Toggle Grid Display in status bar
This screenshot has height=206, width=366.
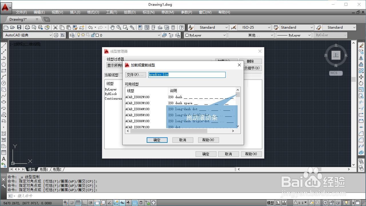tap(78, 203)
